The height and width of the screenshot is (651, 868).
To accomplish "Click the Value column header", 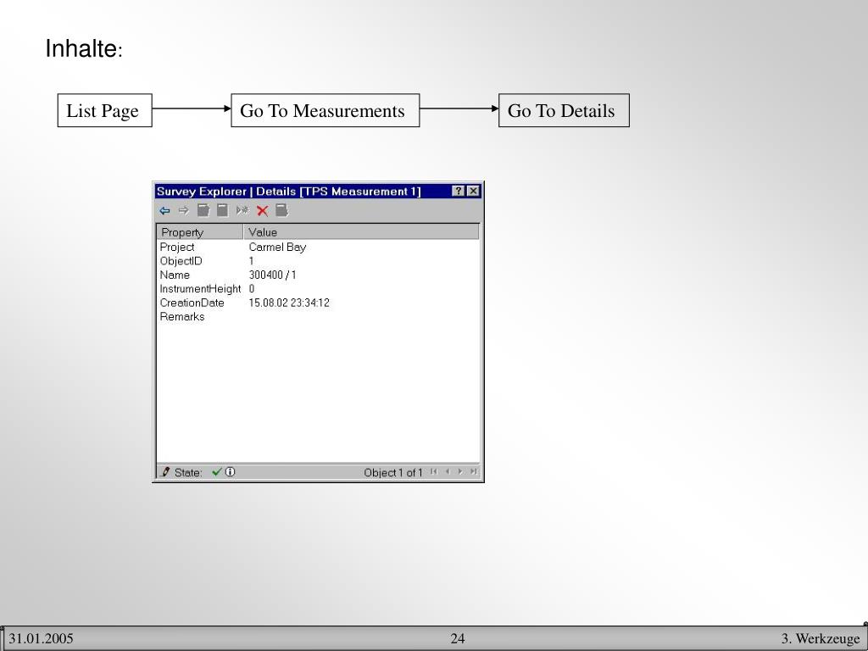I will (361, 232).
